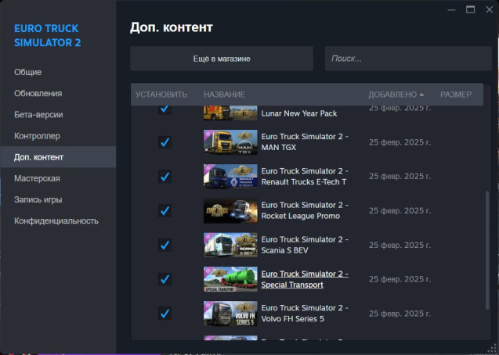Viewport: 499px width, 355px height.
Task: Click the window resize grip icon
Action: [x=492, y=348]
